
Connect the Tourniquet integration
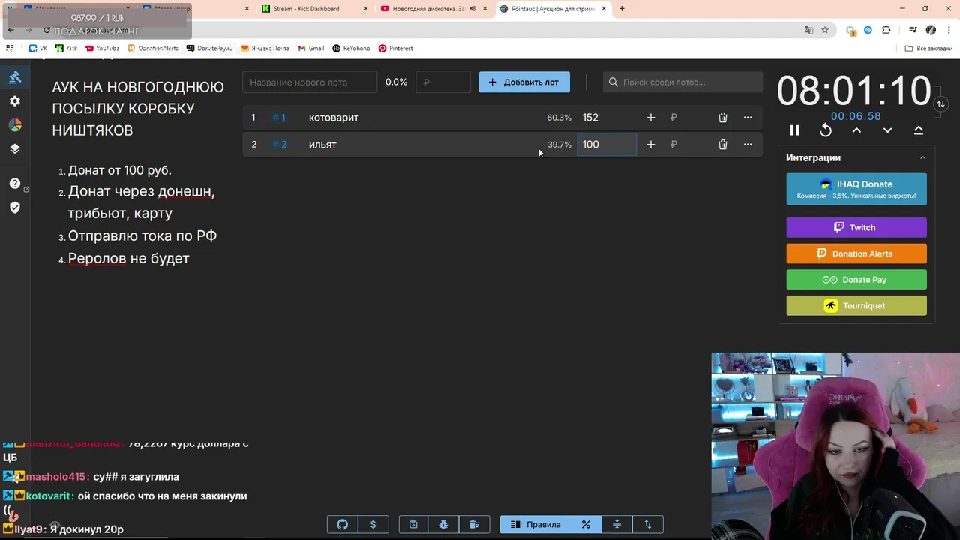[x=856, y=305]
